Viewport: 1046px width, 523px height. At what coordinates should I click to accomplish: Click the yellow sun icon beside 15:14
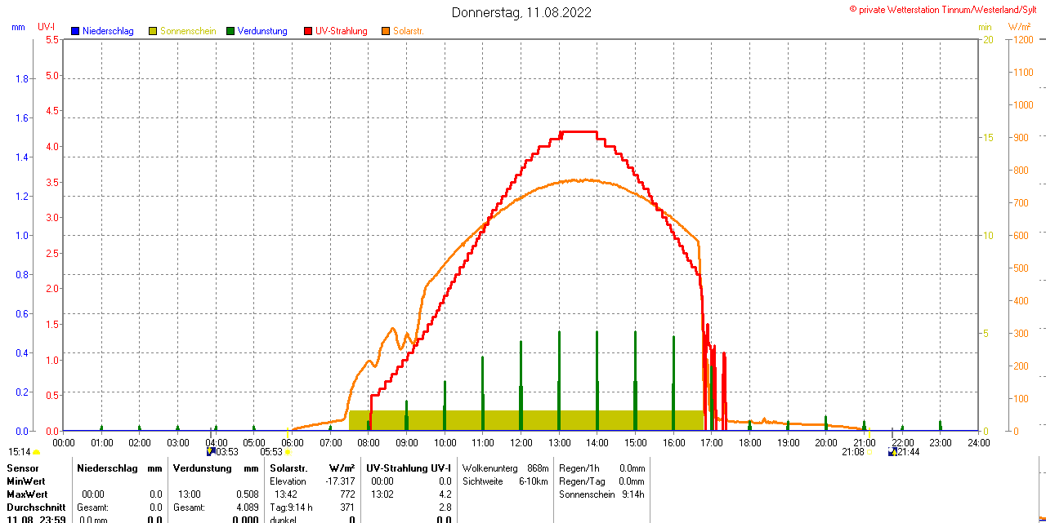[x=36, y=452]
